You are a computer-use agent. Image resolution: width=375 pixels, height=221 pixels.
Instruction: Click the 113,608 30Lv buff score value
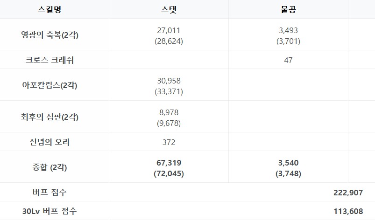click(348, 211)
